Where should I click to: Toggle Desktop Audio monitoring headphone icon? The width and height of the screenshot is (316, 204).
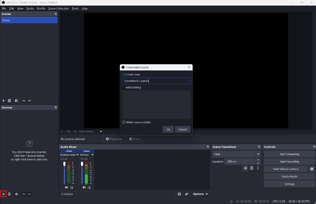(x=72, y=187)
